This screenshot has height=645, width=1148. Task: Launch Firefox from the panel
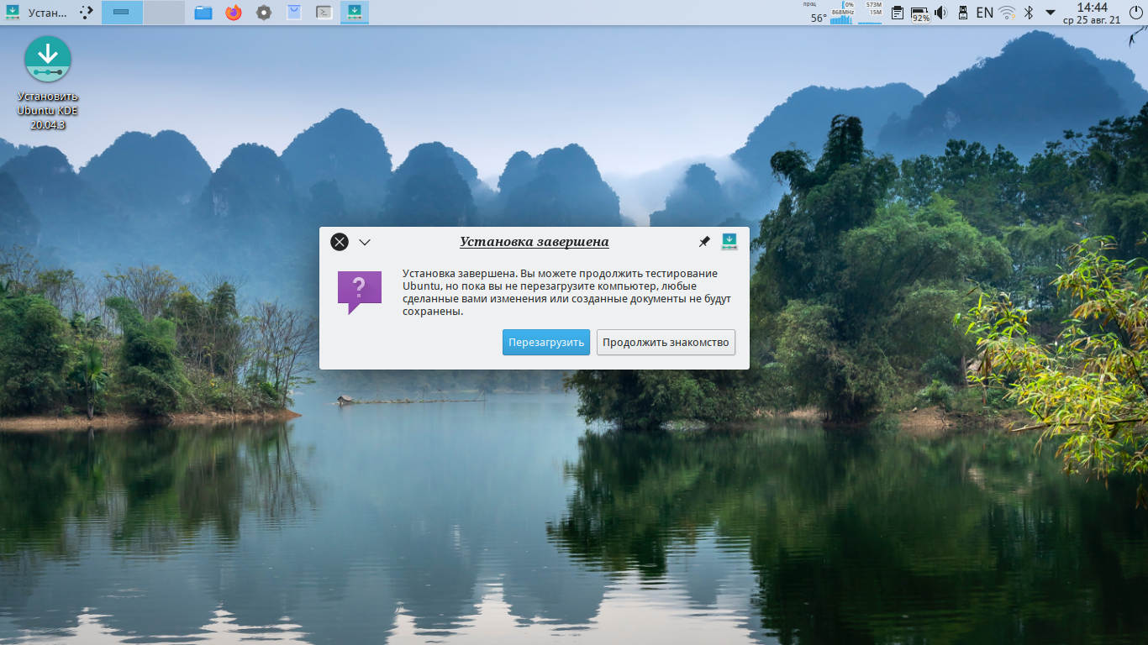click(x=234, y=13)
